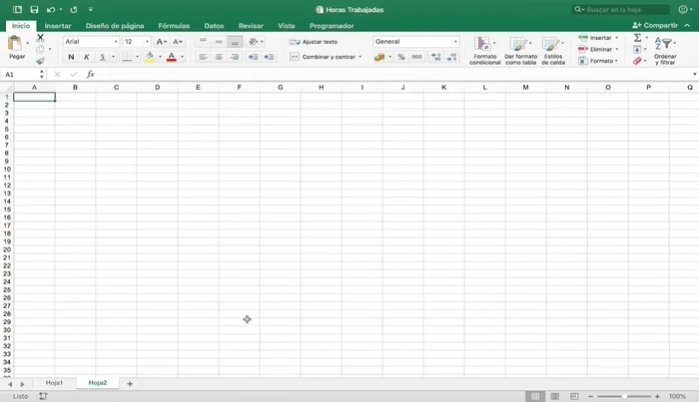Decrease decimal places
Viewport: 699px width, 402px height.
pyautogui.click(x=452, y=57)
